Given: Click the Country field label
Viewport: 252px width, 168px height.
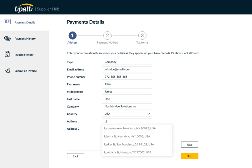Looking at the screenshot, I should 72,114.
